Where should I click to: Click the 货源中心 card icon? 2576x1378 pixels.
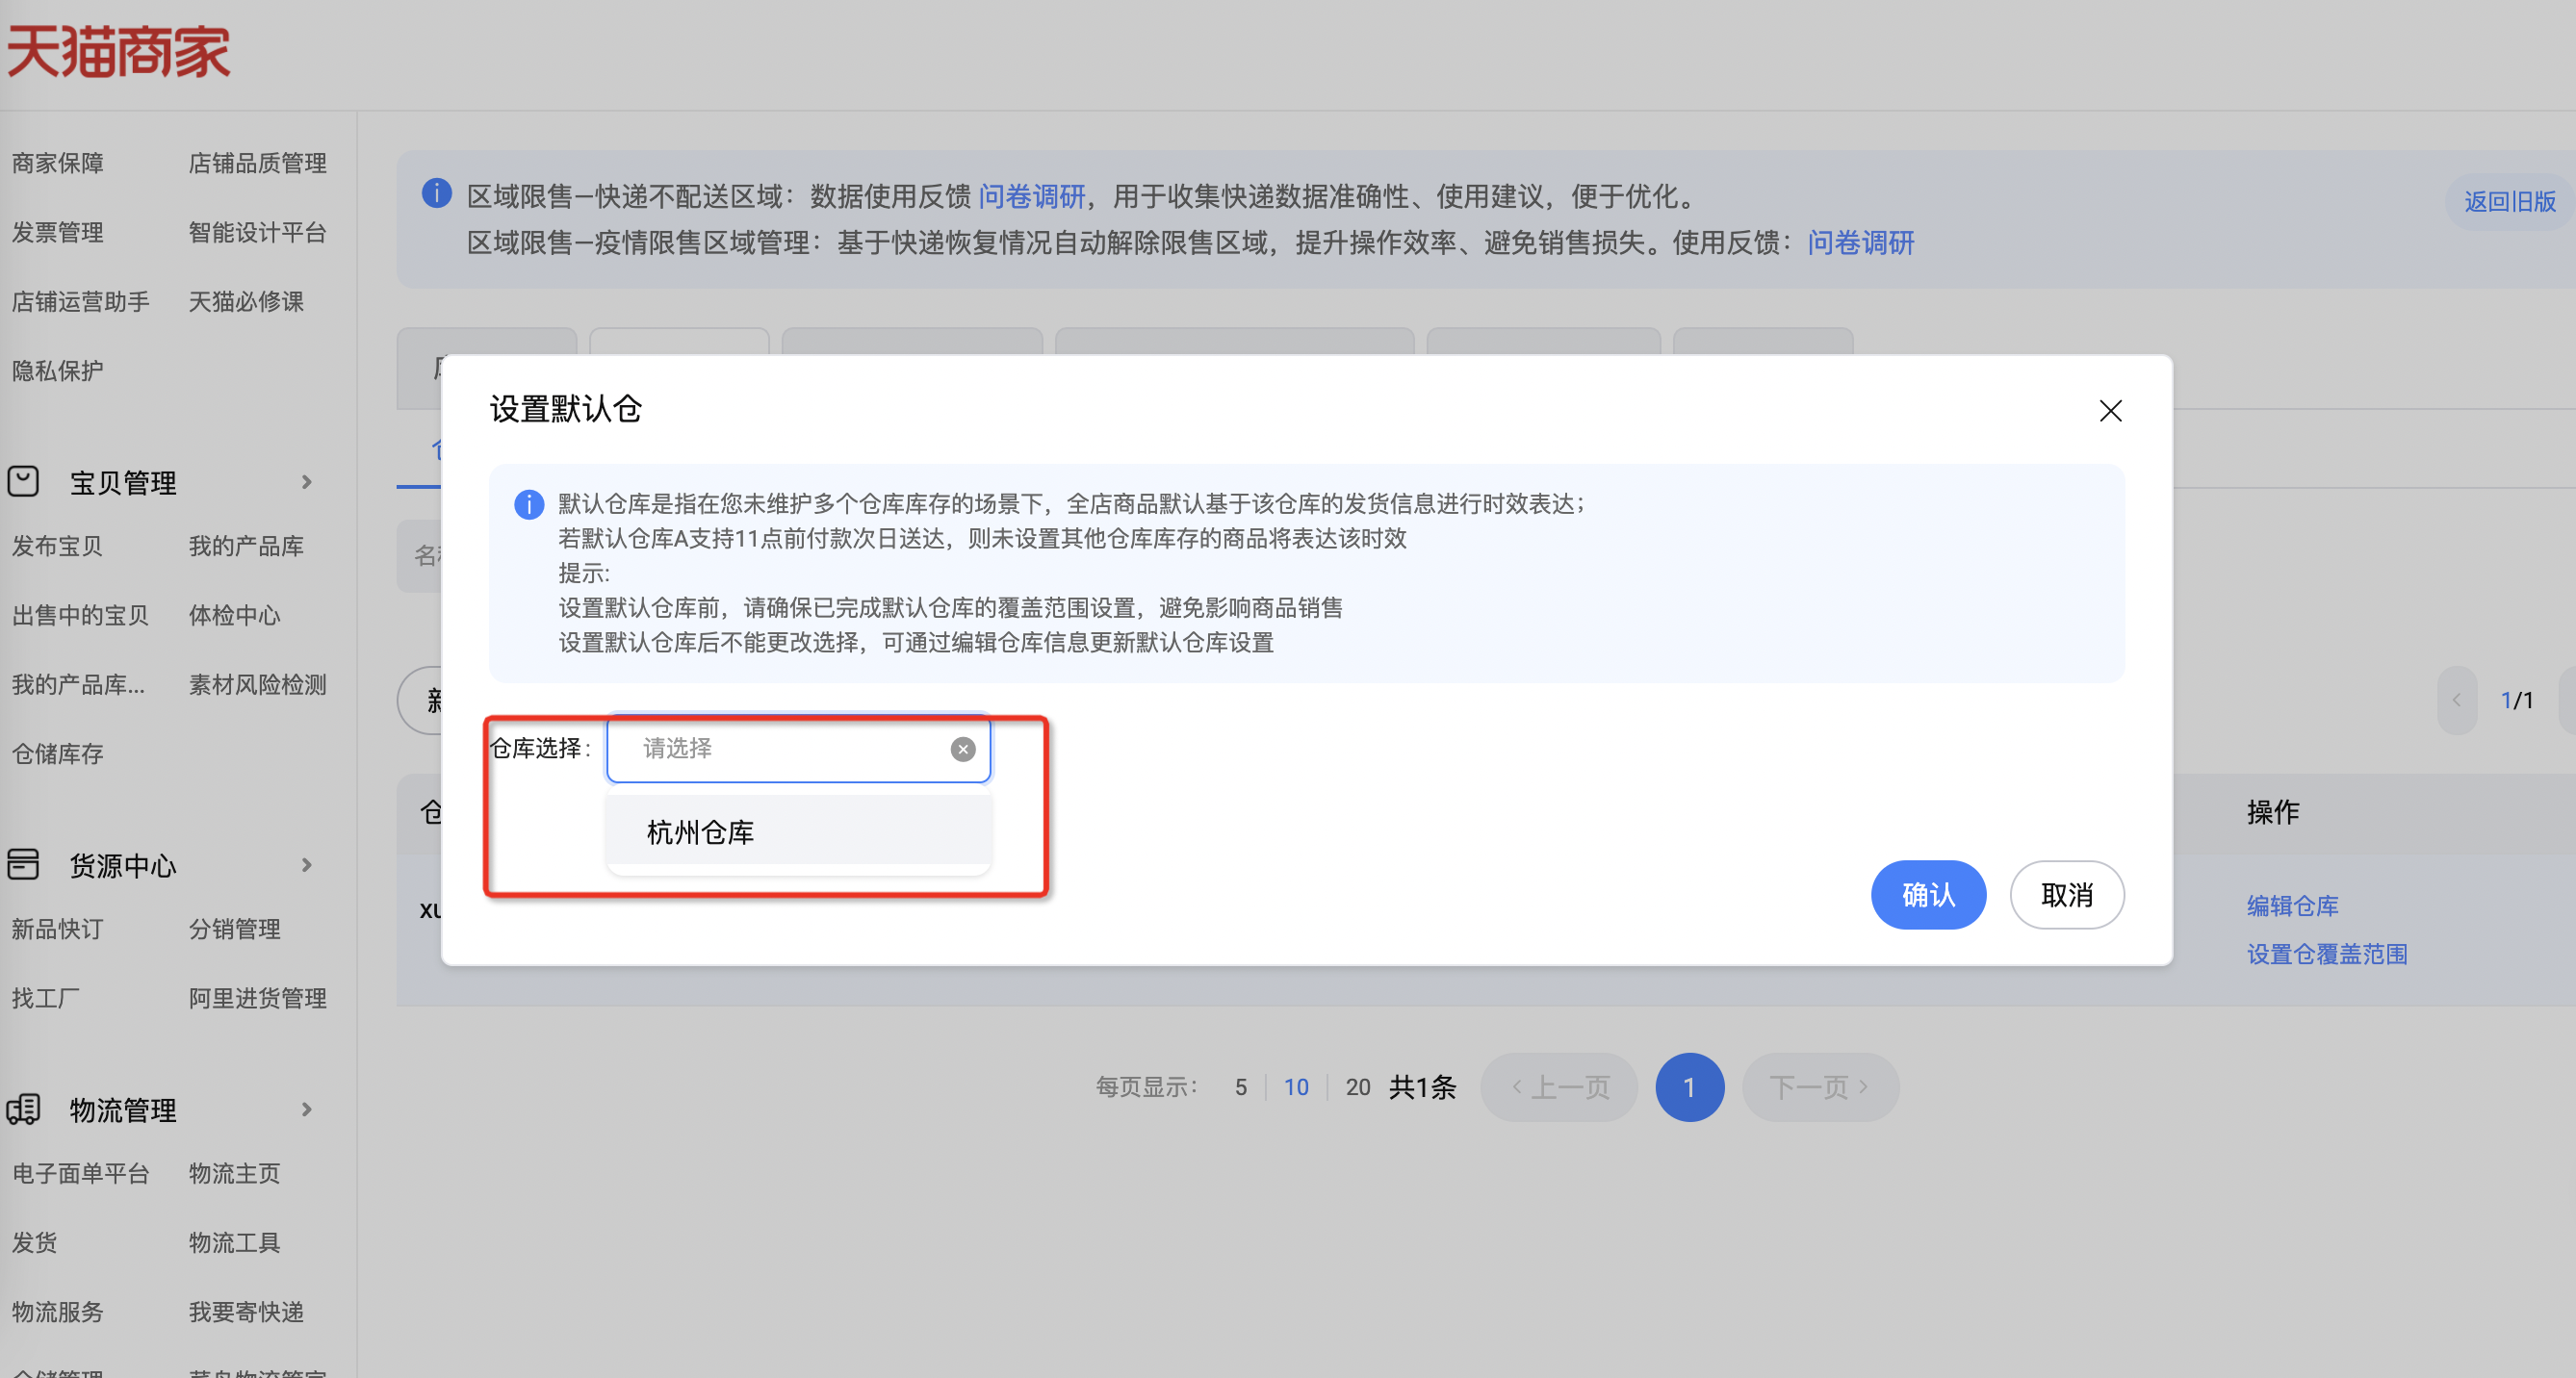[x=23, y=864]
